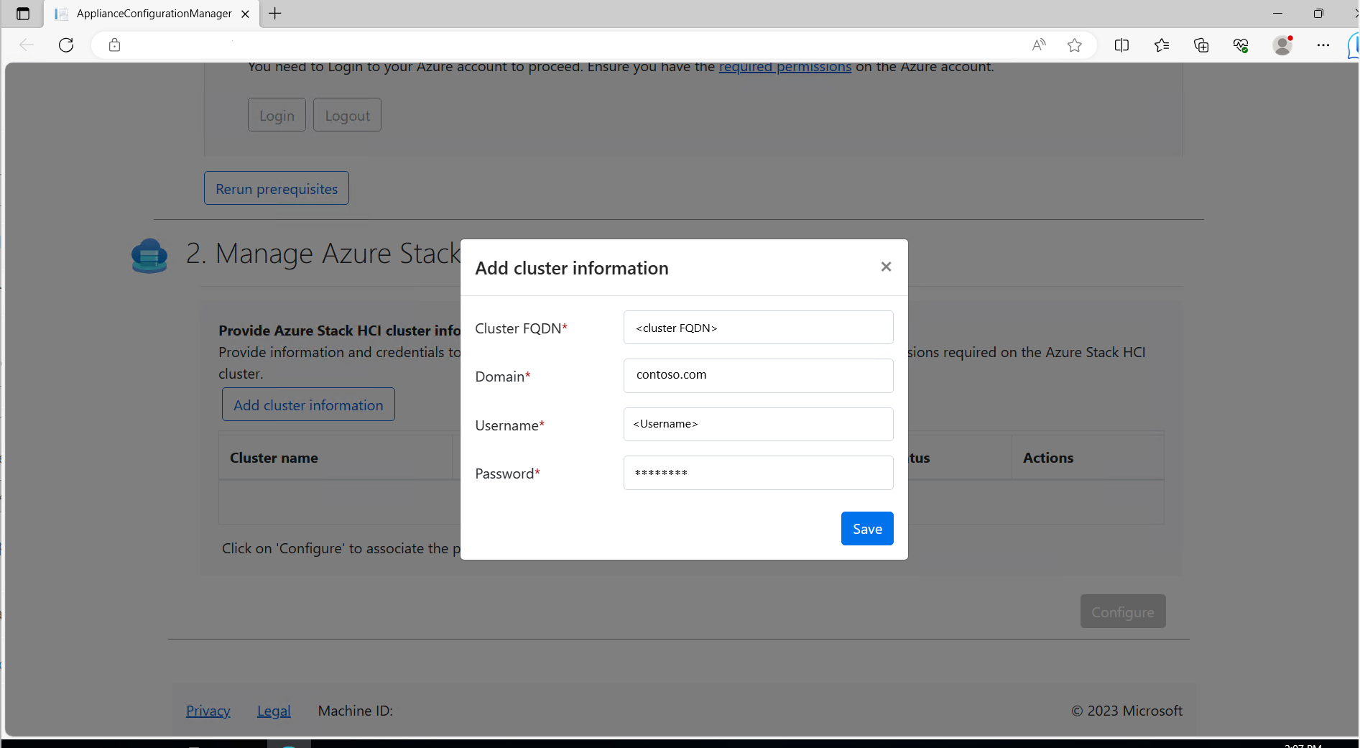Close the ApplianceConfigurationManager tab

coord(245,14)
